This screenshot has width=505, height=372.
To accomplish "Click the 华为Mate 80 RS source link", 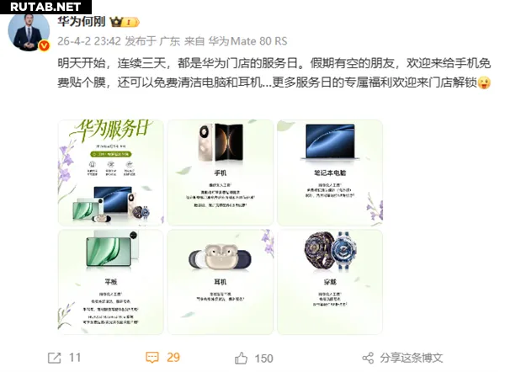I will click(x=247, y=41).
